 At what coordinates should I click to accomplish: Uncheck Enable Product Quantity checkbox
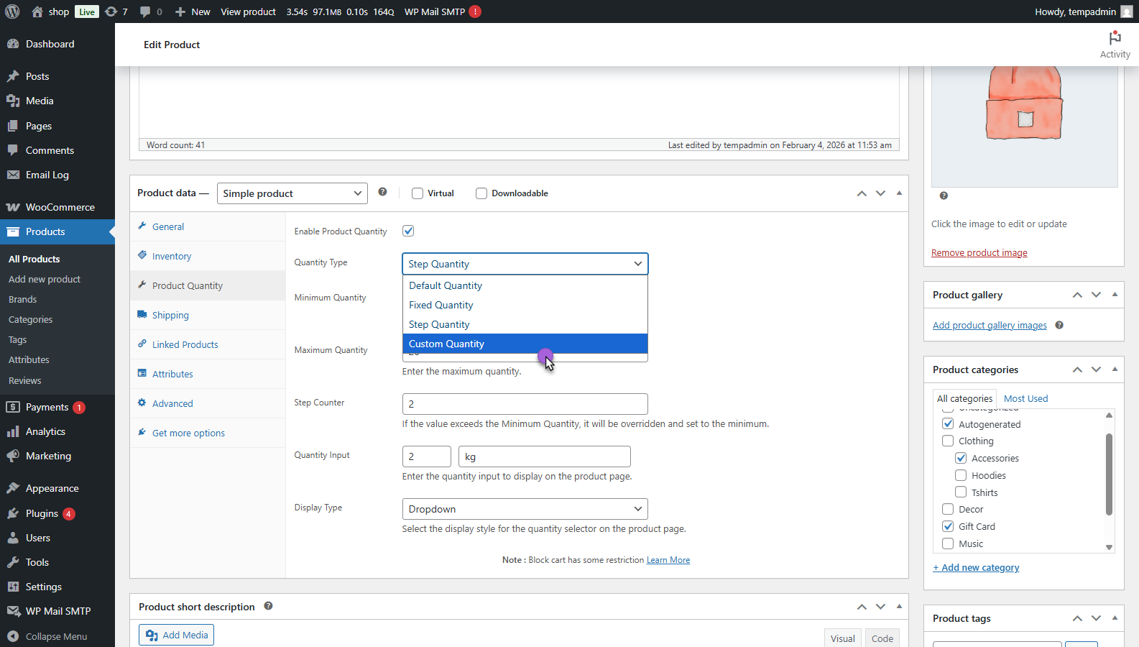[408, 231]
